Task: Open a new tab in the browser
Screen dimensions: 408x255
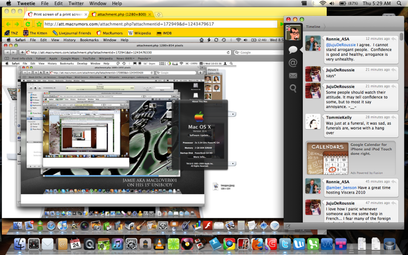Action: 159,15
